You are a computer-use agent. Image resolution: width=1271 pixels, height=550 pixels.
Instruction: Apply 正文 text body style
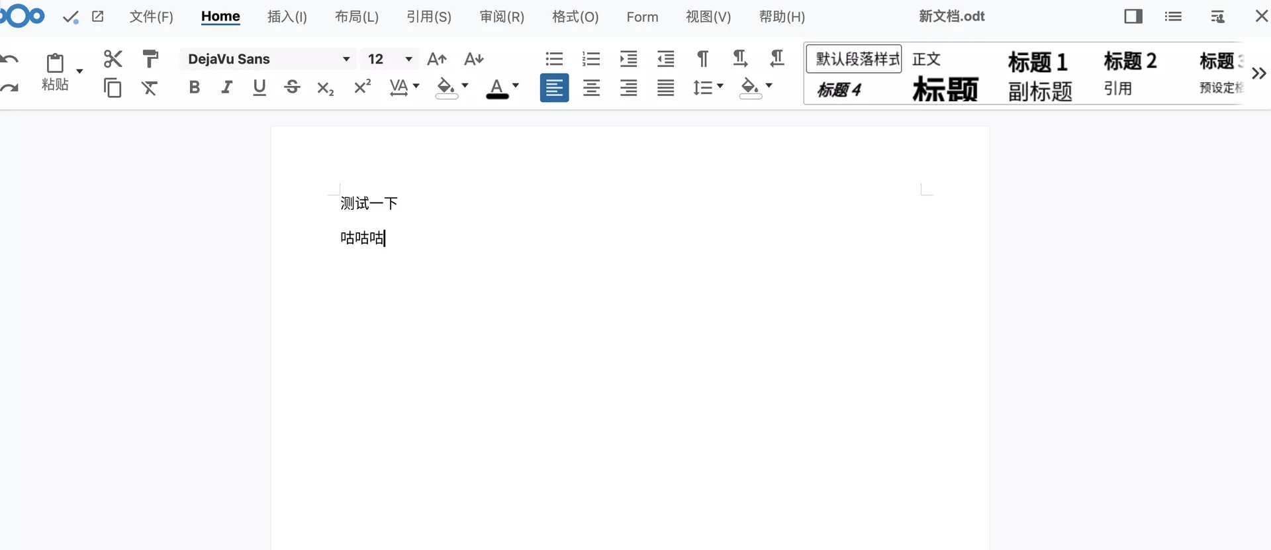[x=926, y=60]
